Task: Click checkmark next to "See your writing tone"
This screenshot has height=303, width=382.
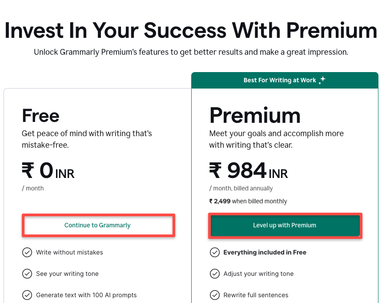Action: (x=27, y=274)
